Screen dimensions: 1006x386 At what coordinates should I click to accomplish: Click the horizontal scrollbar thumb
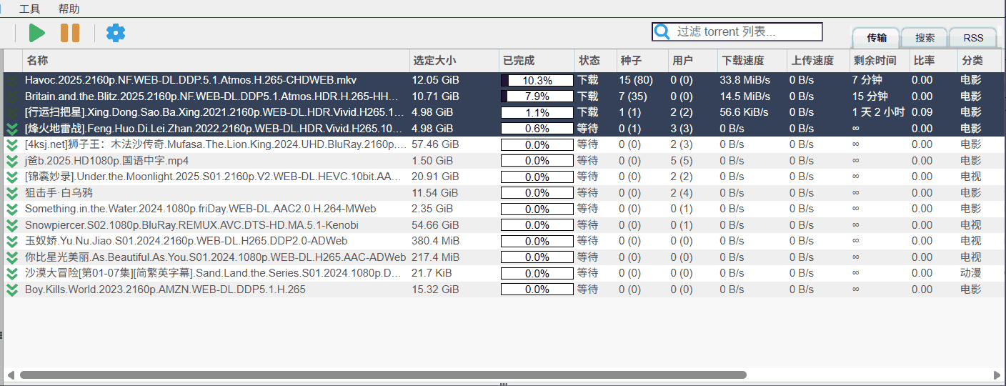pyautogui.click(x=383, y=375)
